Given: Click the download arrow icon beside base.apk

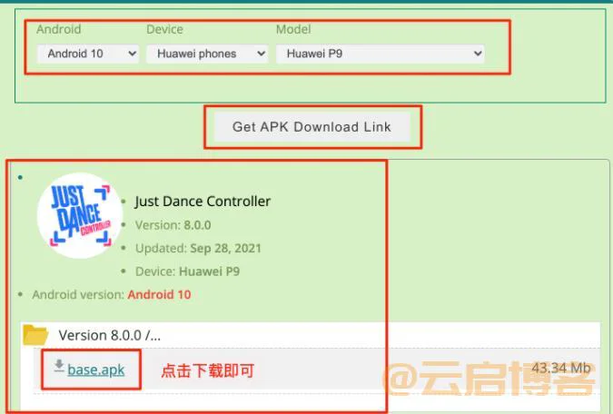Looking at the screenshot, I should point(59,366).
